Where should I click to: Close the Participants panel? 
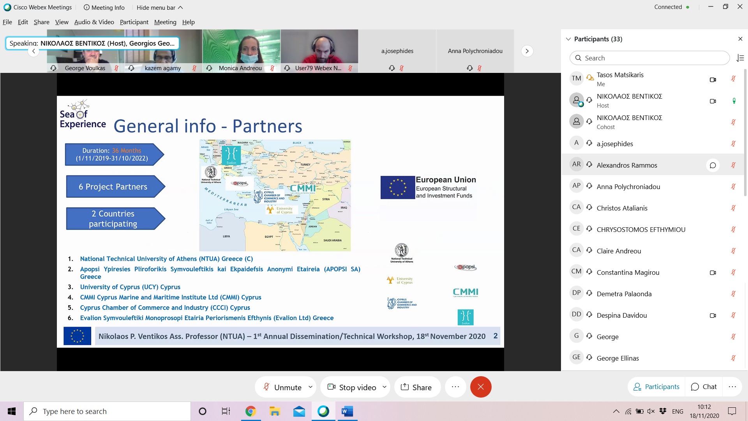pos(740,39)
